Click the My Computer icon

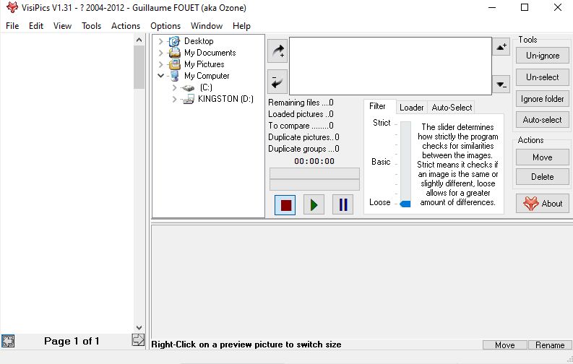pyautogui.click(x=175, y=76)
